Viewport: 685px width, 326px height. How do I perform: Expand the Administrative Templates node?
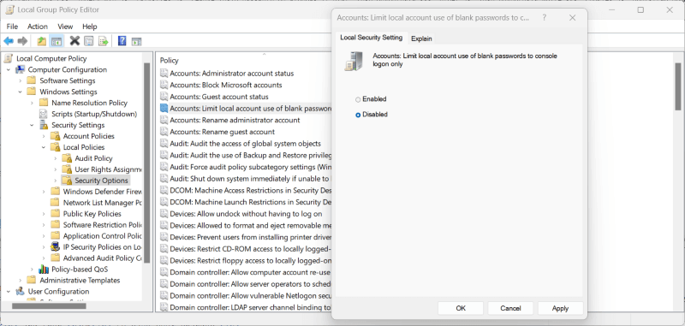tap(20, 280)
